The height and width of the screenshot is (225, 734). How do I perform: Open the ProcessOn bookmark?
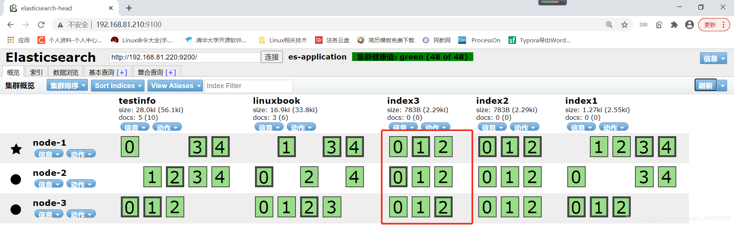(x=479, y=40)
